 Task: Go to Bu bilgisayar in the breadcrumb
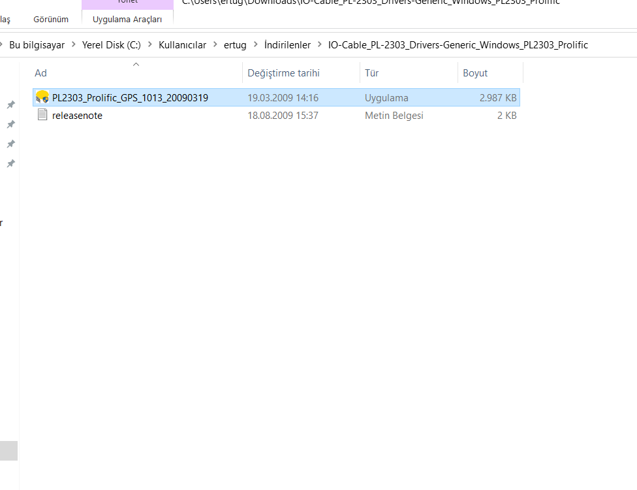pos(37,44)
